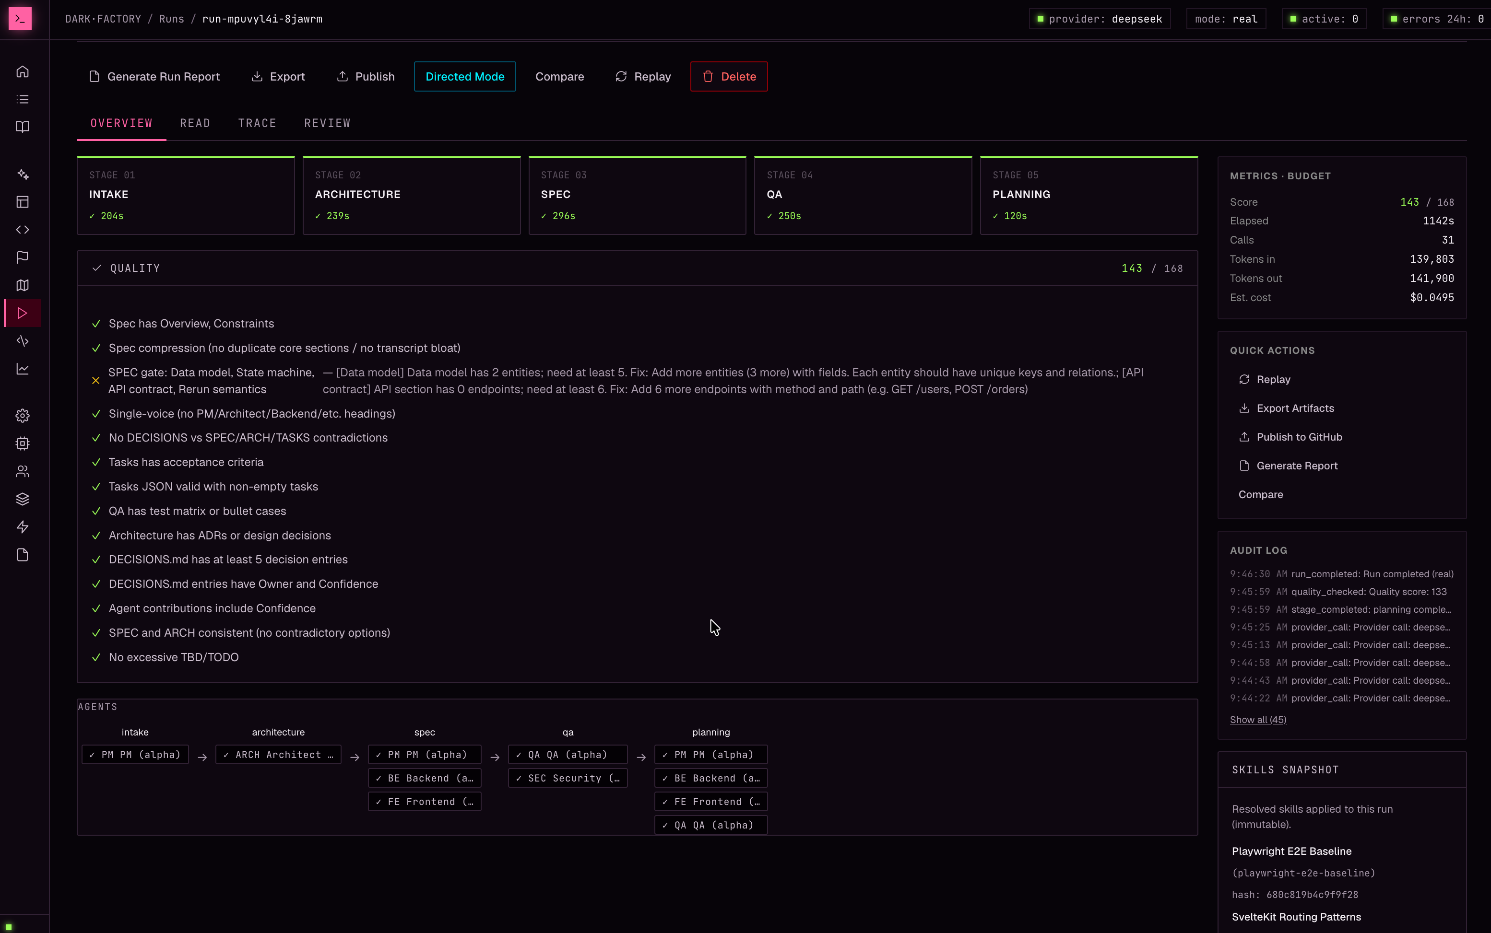1491x933 pixels.
Task: Click Generate Run Report button
Action: pyautogui.click(x=154, y=77)
